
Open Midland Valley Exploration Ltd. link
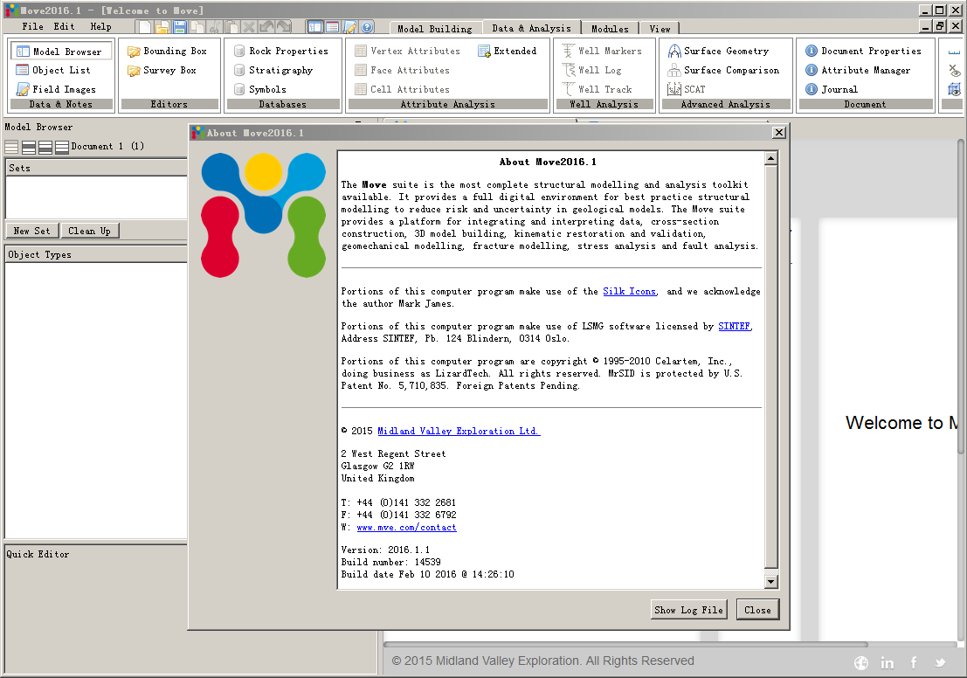coord(459,431)
